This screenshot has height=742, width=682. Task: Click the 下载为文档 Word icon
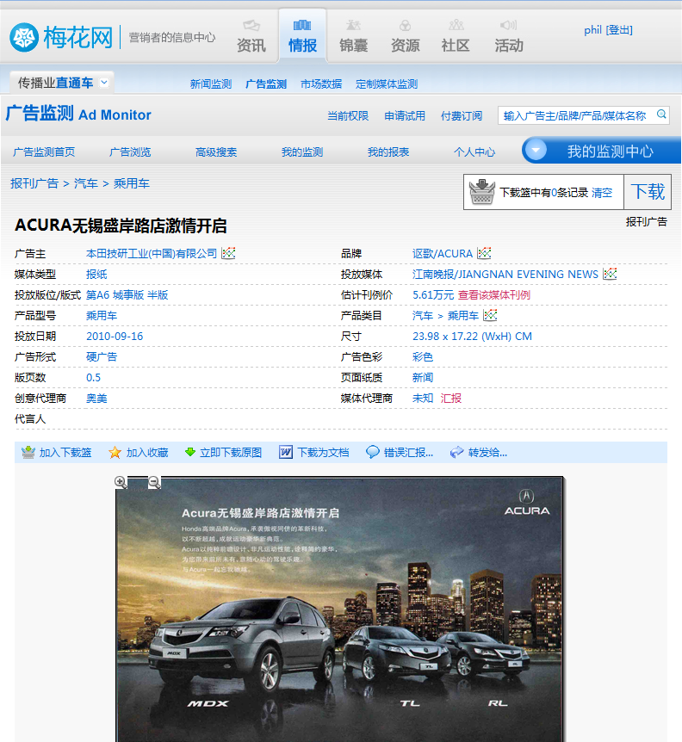pyautogui.click(x=285, y=453)
